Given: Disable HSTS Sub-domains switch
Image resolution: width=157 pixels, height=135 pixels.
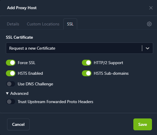Looking at the screenshot, I should point(87,73).
